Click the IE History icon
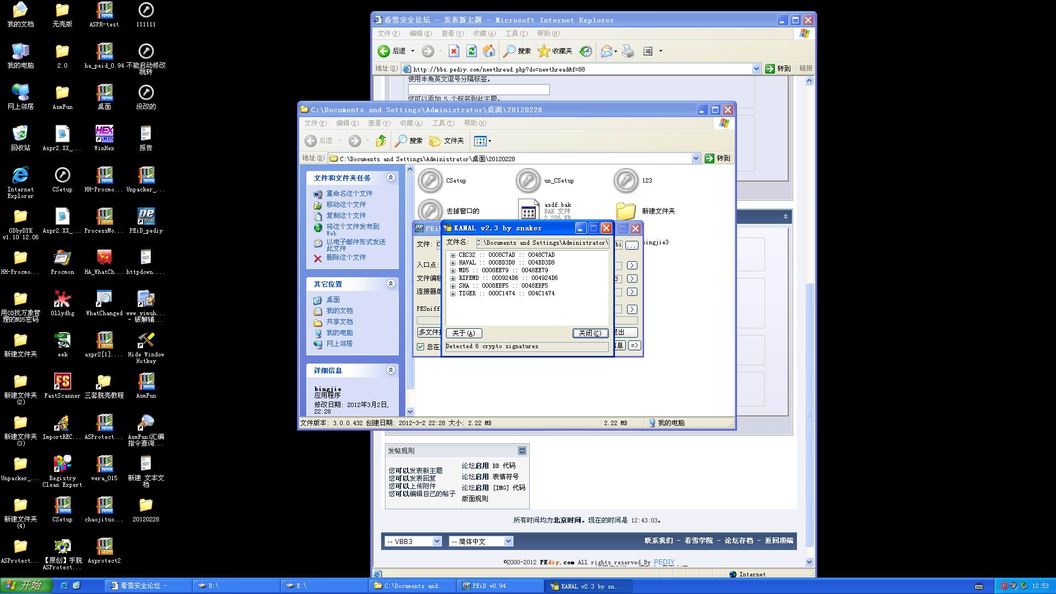Screen dimensions: 1056x594 click(x=586, y=51)
